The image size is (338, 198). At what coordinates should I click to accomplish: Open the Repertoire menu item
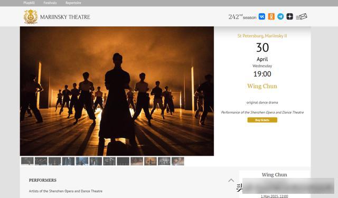[x=73, y=3]
